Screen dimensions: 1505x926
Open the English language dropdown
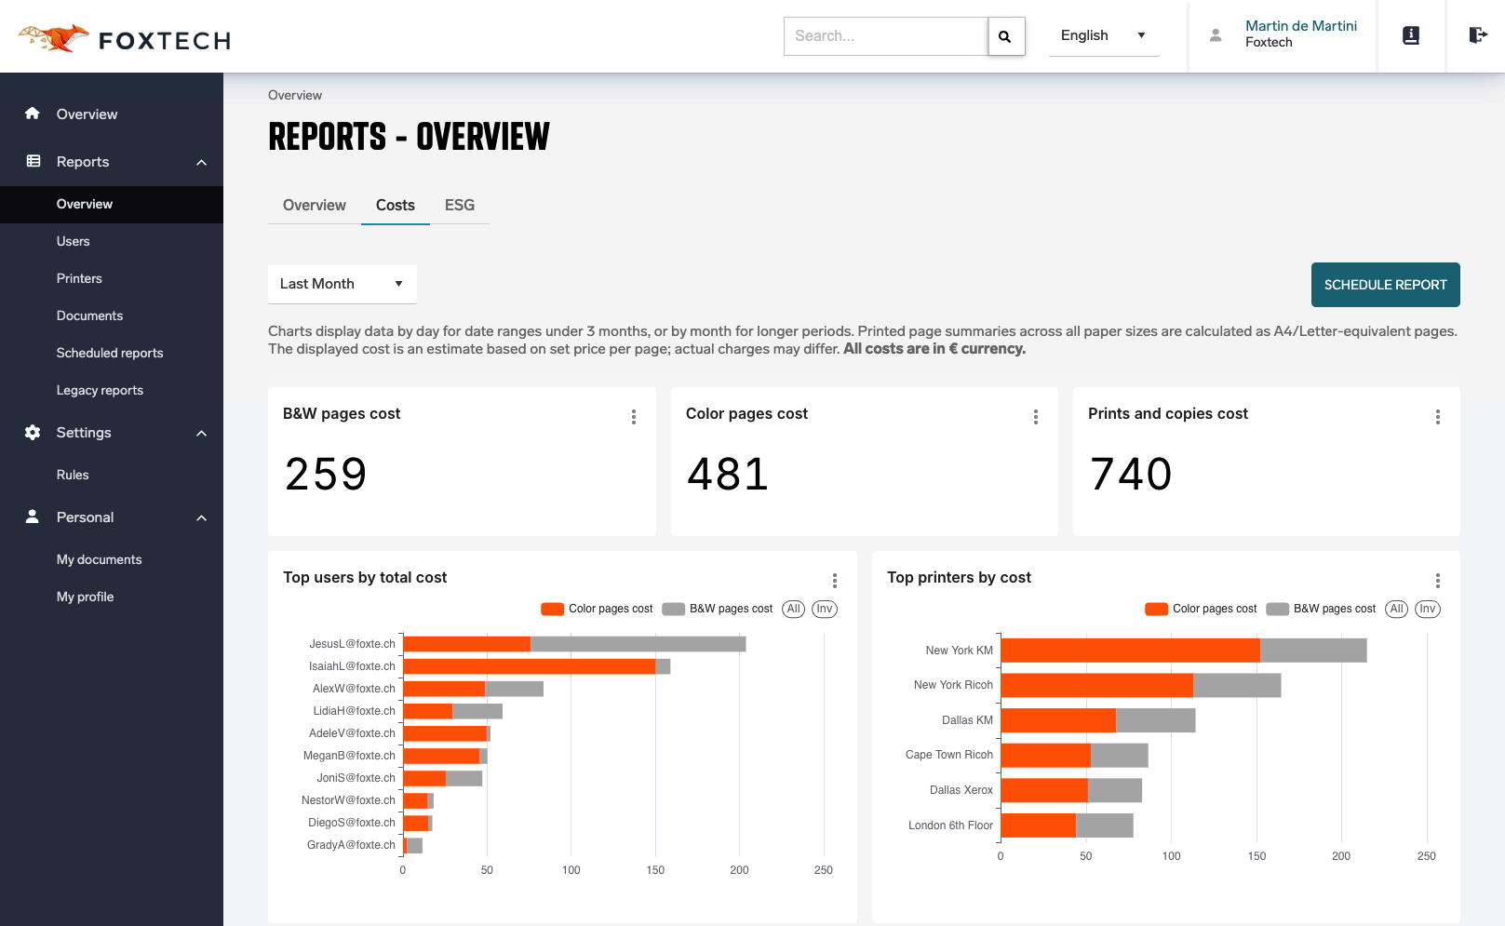(x=1103, y=35)
